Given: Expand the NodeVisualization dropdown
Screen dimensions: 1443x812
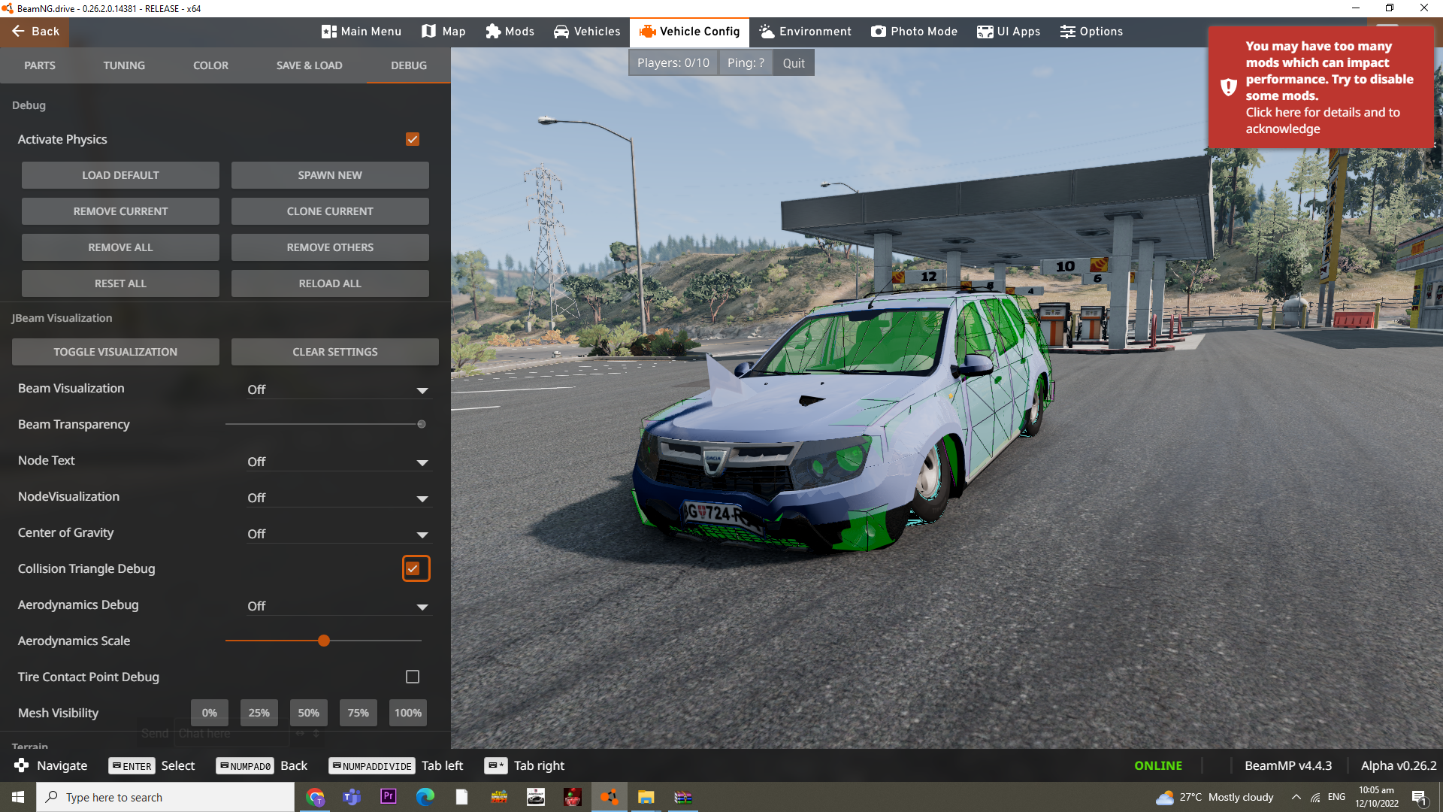Looking at the screenshot, I should point(338,498).
